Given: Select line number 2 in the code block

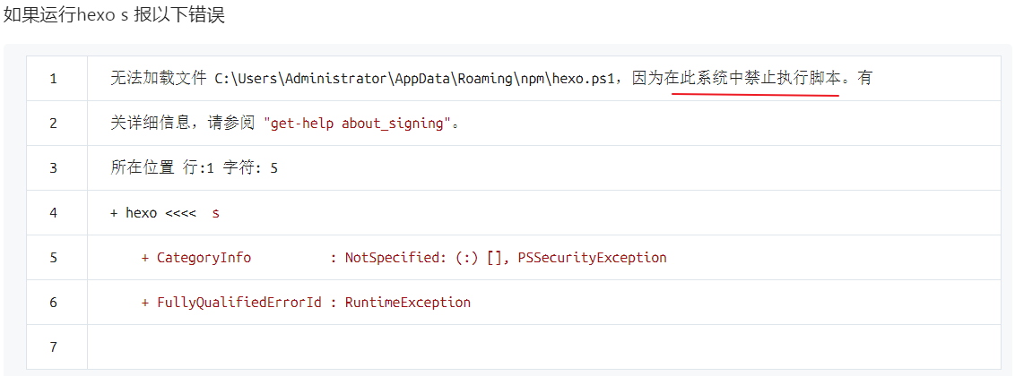Looking at the screenshot, I should [53, 124].
